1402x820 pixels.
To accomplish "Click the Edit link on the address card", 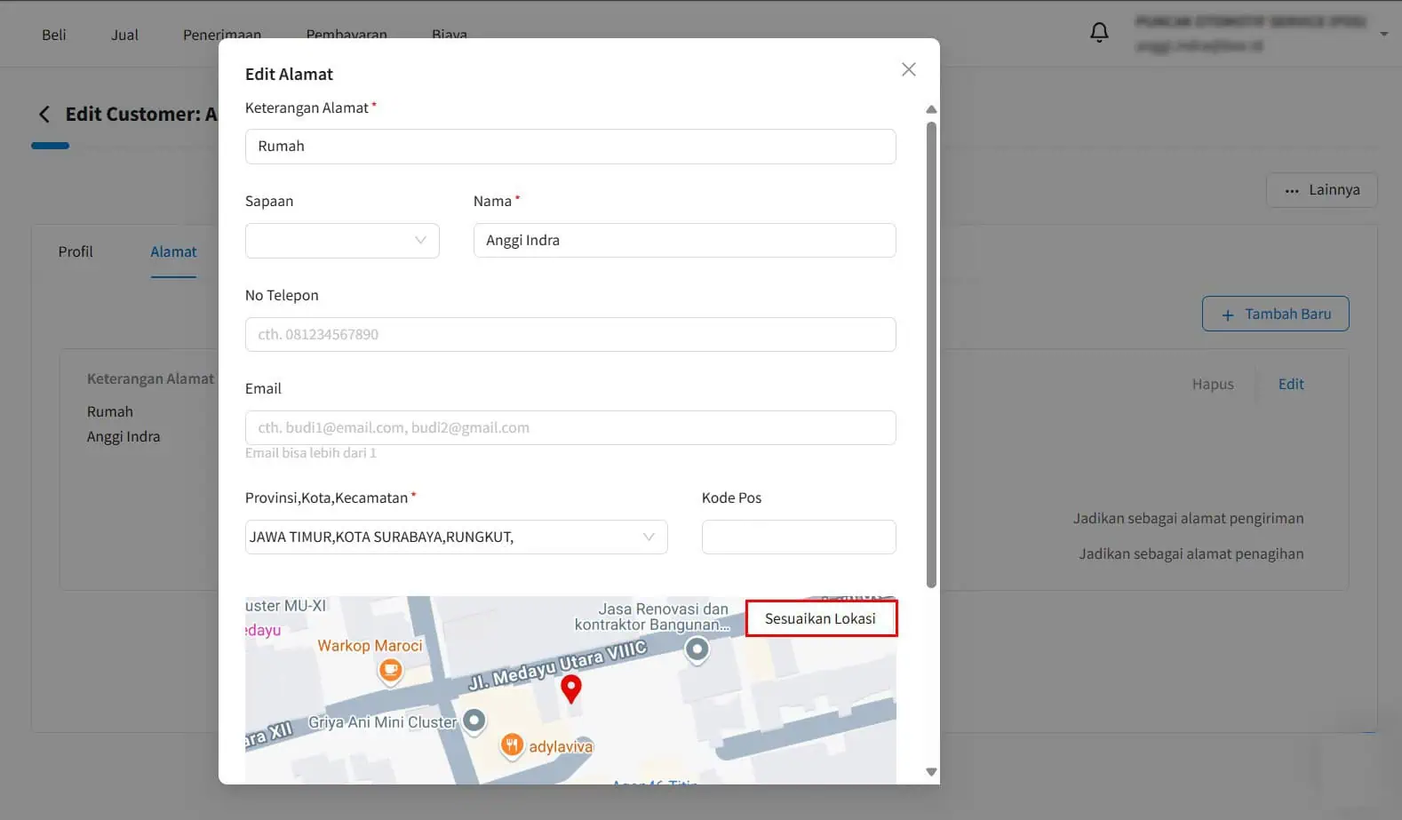I will click(x=1291, y=384).
